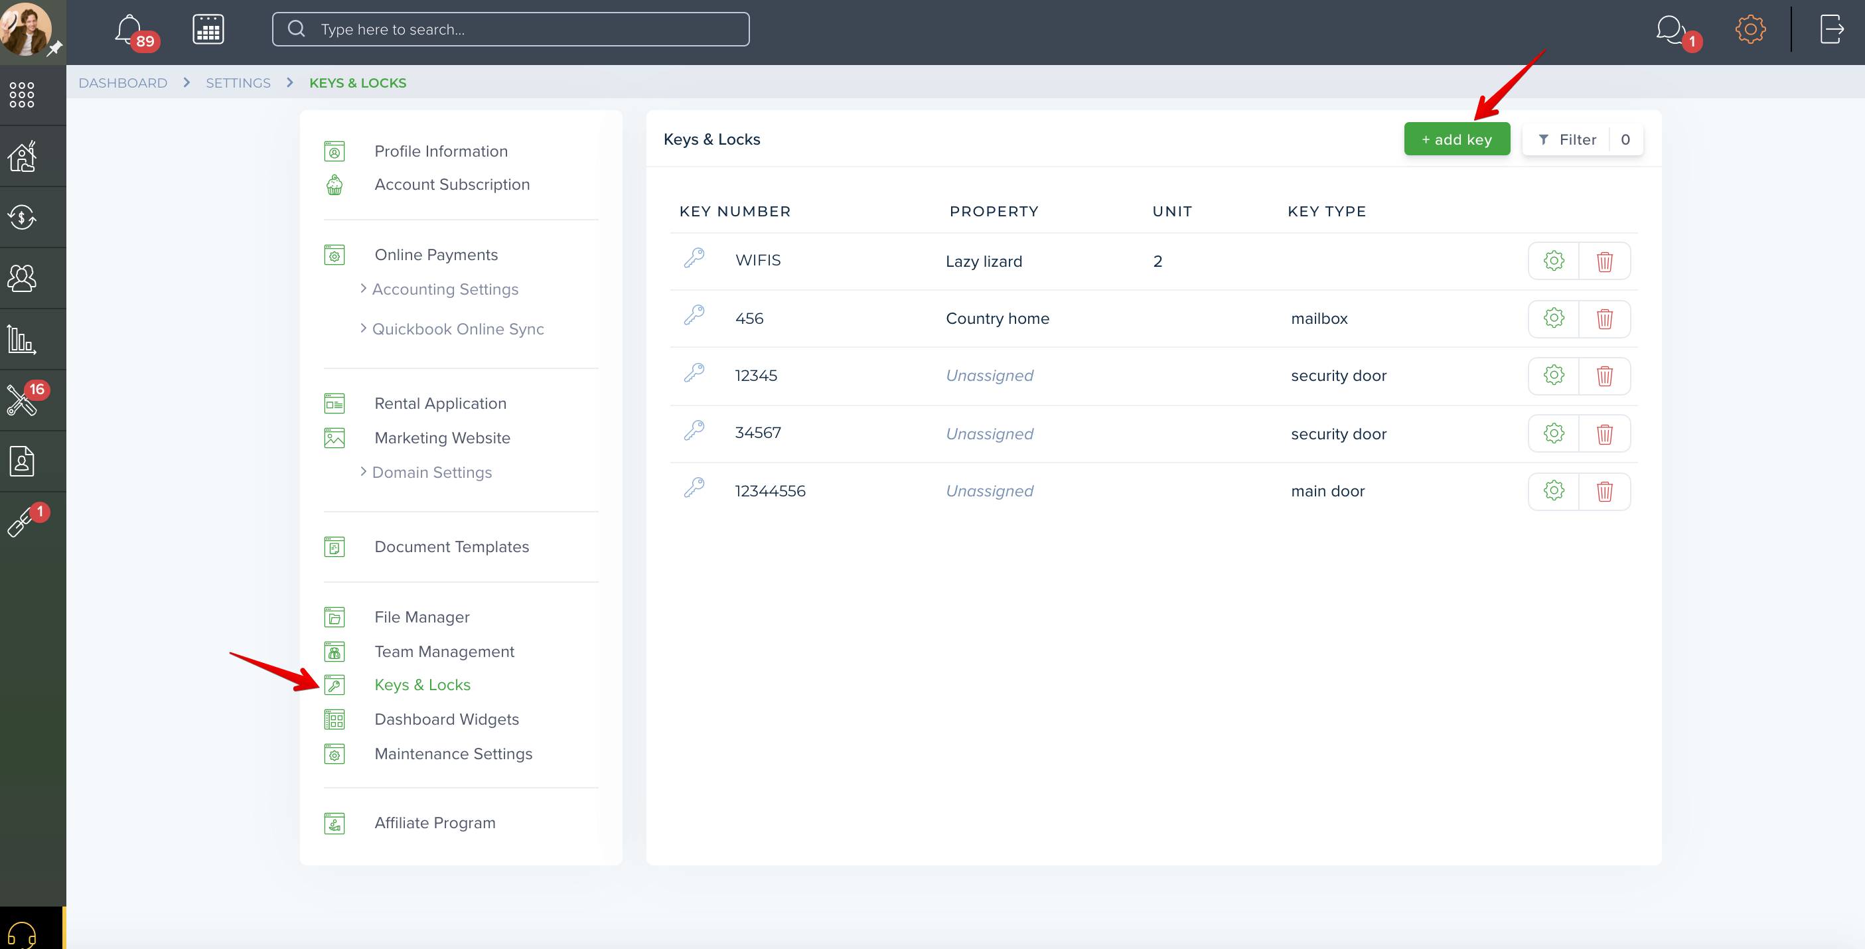
Task: Open Account Subscription settings
Action: click(452, 184)
